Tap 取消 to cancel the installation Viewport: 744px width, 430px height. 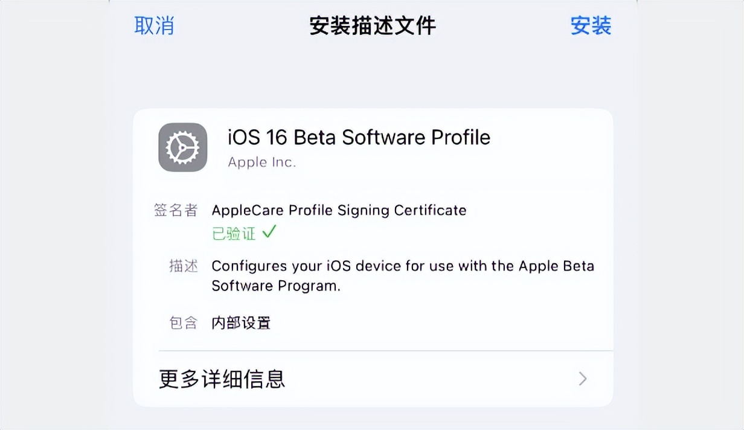tap(155, 25)
